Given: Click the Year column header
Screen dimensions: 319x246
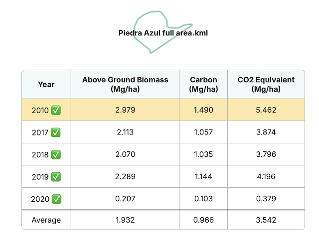Looking at the screenshot, I should 46,84.
